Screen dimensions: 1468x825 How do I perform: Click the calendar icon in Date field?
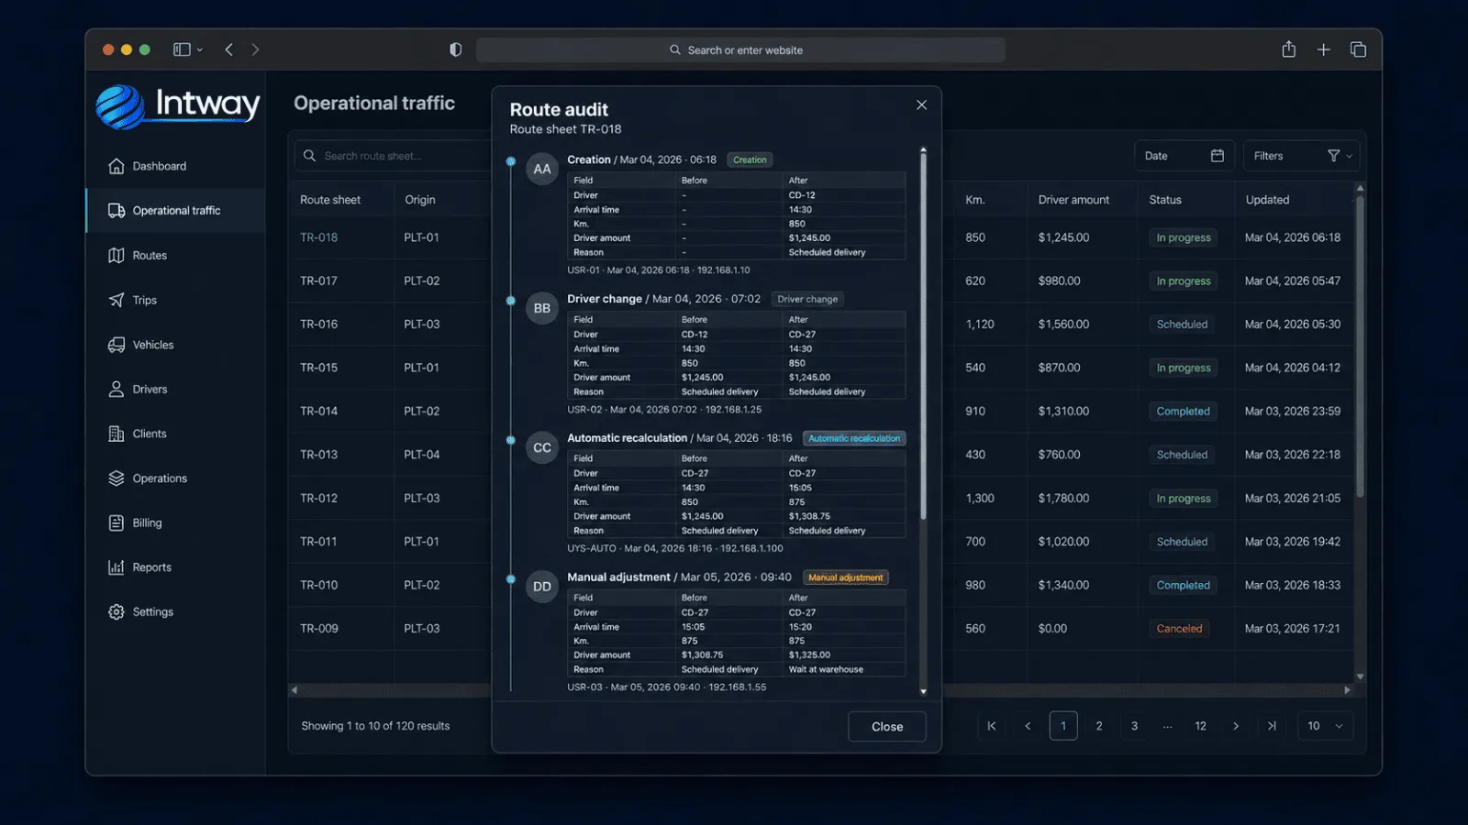1217,156
